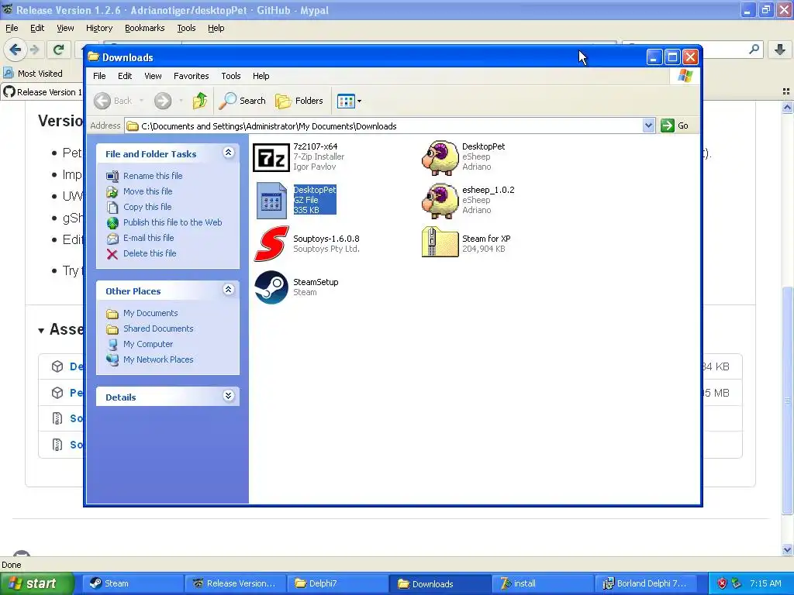Open the File menu in Downloads window

coord(99,76)
